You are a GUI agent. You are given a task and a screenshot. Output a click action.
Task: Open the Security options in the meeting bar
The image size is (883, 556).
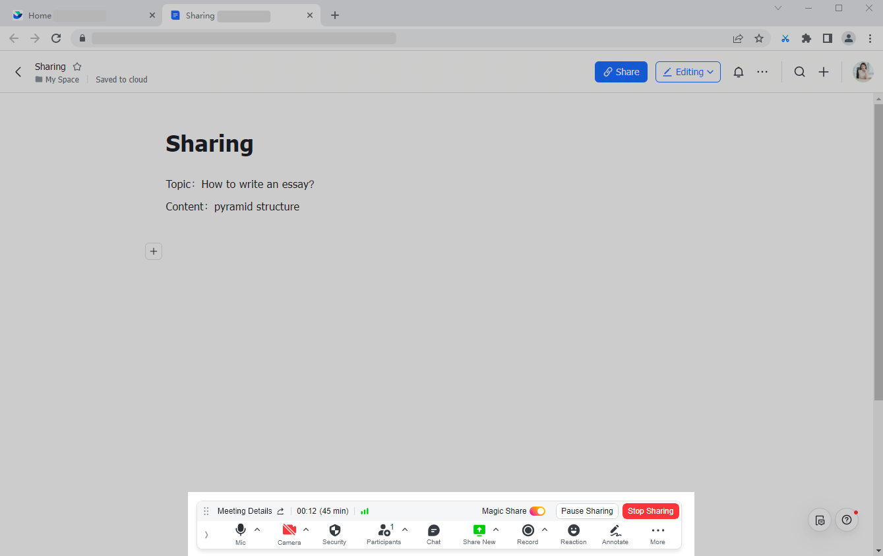tap(334, 530)
